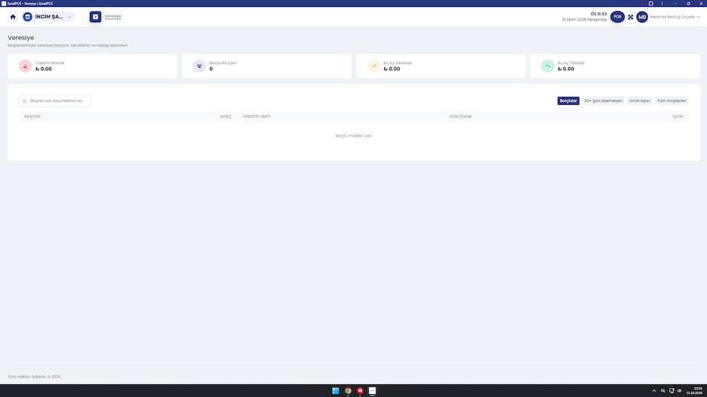Show the Limiti aşan filter
This screenshot has height=397, width=707.
(639, 101)
